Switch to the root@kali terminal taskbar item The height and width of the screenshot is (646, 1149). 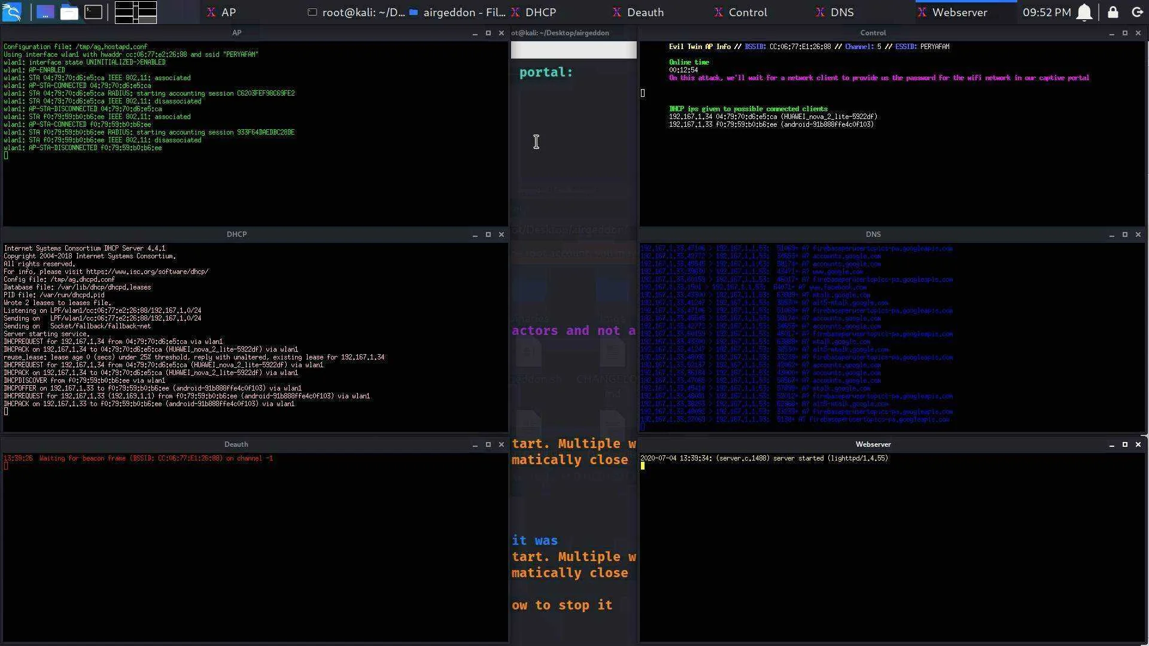pyautogui.click(x=355, y=12)
